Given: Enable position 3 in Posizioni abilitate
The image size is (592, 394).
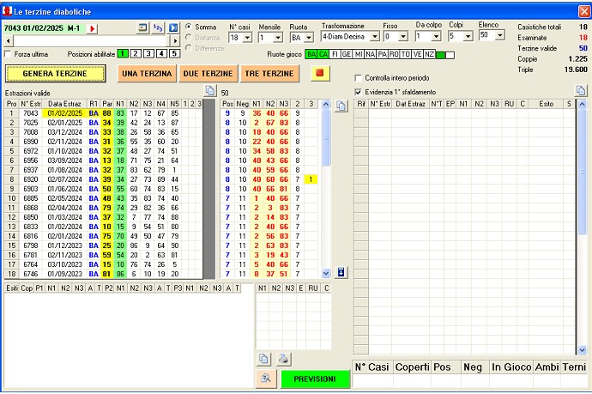Looking at the screenshot, I should pos(148,54).
